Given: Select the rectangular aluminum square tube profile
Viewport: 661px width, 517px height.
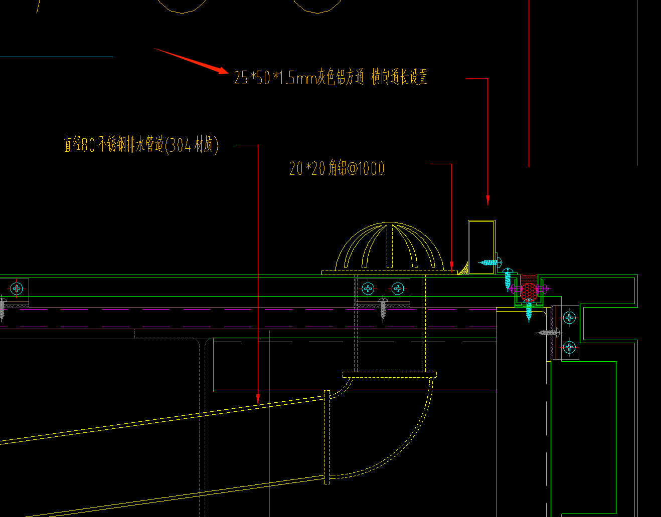Looking at the screenshot, I should (x=481, y=247).
